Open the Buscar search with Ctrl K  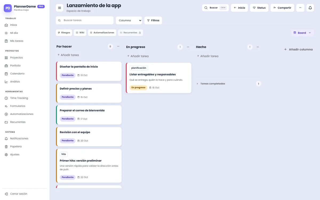(x=215, y=8)
